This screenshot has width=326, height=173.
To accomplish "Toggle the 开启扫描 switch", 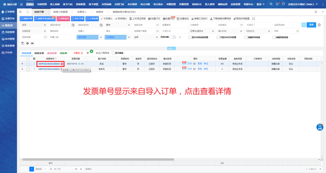I will tap(173, 37).
